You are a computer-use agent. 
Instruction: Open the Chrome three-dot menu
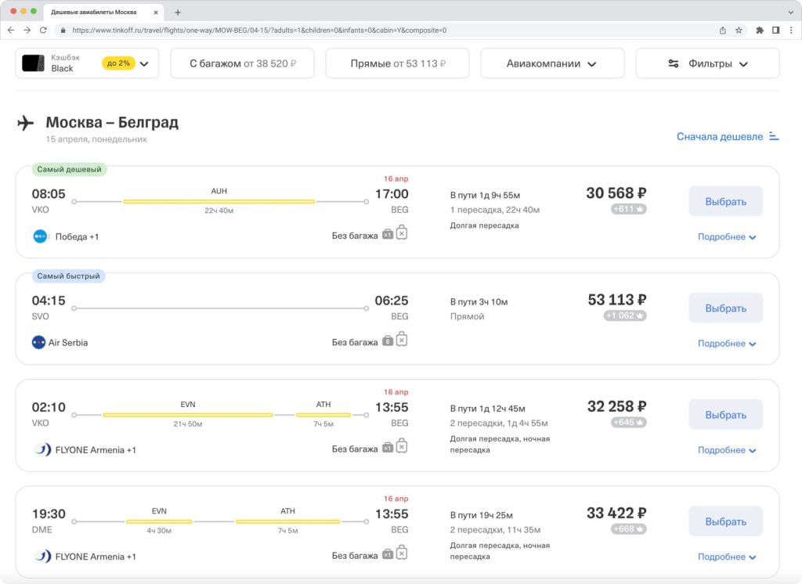click(791, 31)
